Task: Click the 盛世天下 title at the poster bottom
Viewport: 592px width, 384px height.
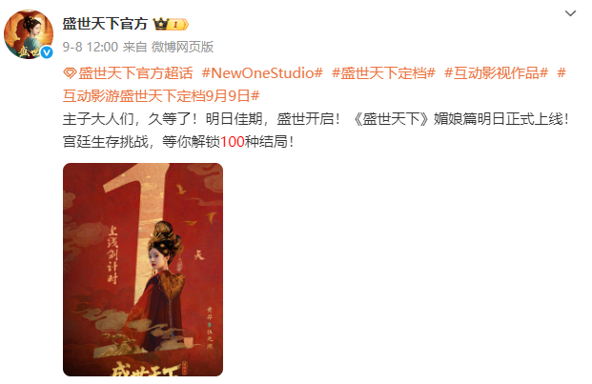Action: pos(145,369)
